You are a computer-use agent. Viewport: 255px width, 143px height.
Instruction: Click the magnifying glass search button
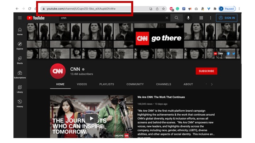point(176,18)
